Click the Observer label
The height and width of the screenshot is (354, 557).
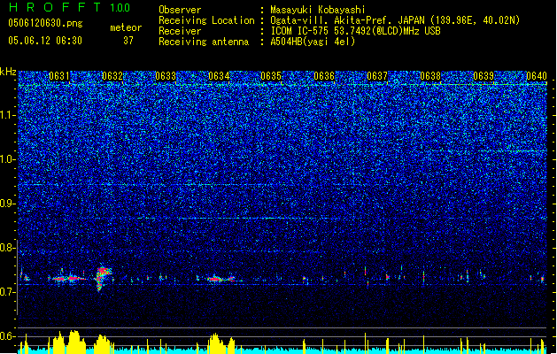tap(180, 10)
